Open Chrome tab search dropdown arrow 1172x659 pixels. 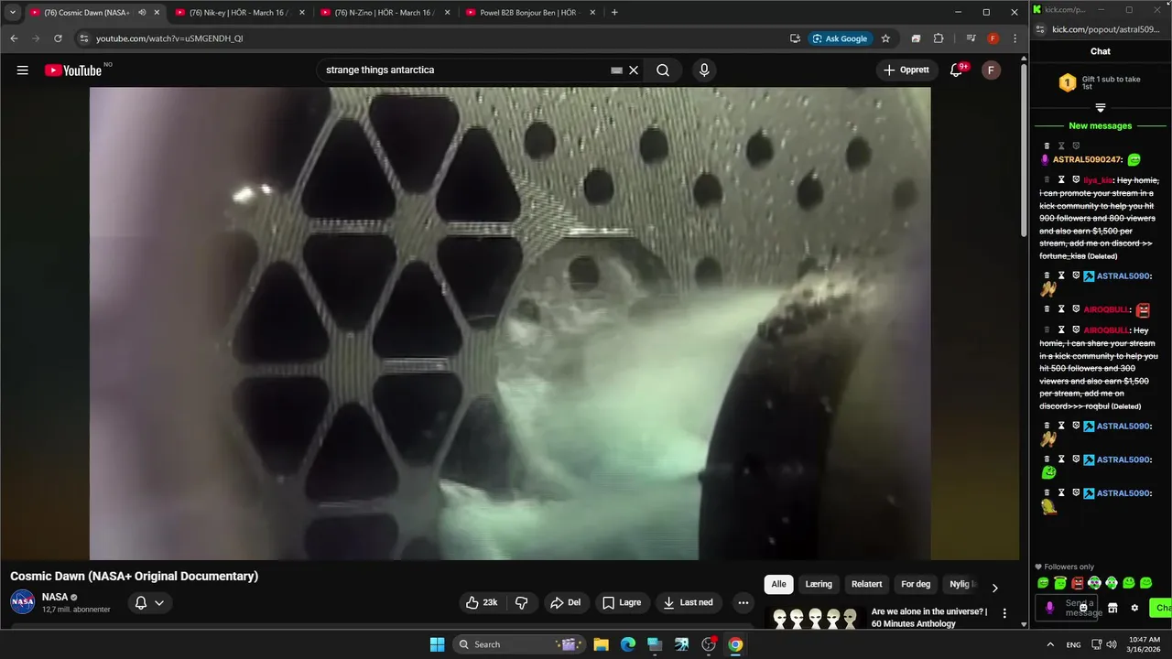click(x=13, y=13)
